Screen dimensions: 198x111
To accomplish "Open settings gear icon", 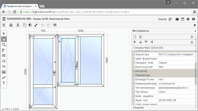I will (188, 19).
